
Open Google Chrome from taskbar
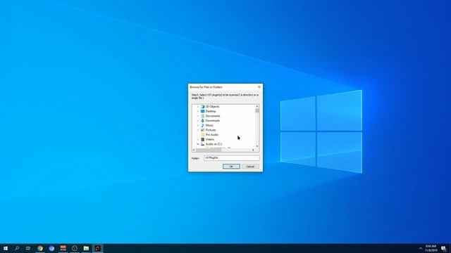(x=40, y=248)
